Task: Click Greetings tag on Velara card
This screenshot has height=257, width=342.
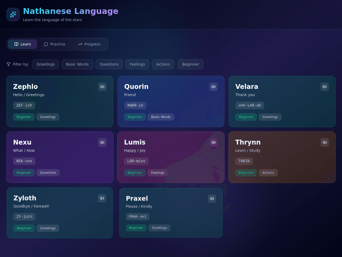Action: (x=270, y=117)
